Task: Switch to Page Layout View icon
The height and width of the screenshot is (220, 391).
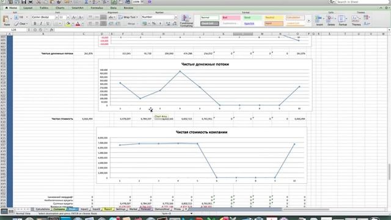Action: coord(11,211)
